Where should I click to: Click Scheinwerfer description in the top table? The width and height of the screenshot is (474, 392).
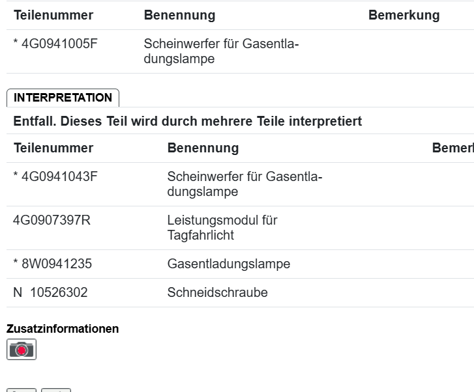[221, 51]
